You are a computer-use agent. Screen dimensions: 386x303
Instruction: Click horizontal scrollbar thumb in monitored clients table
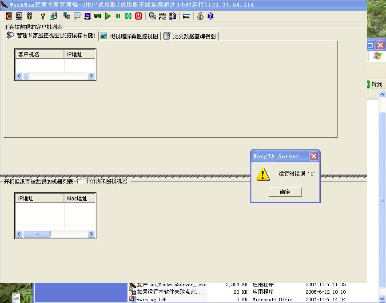click(x=26, y=76)
